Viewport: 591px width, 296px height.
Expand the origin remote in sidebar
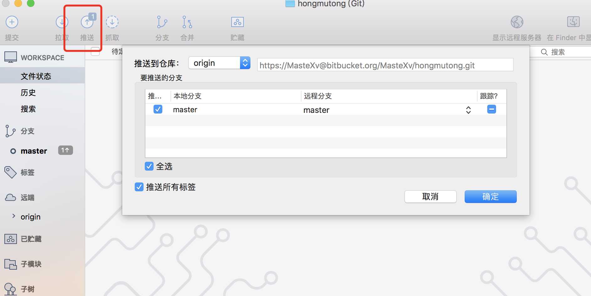pyautogui.click(x=13, y=216)
